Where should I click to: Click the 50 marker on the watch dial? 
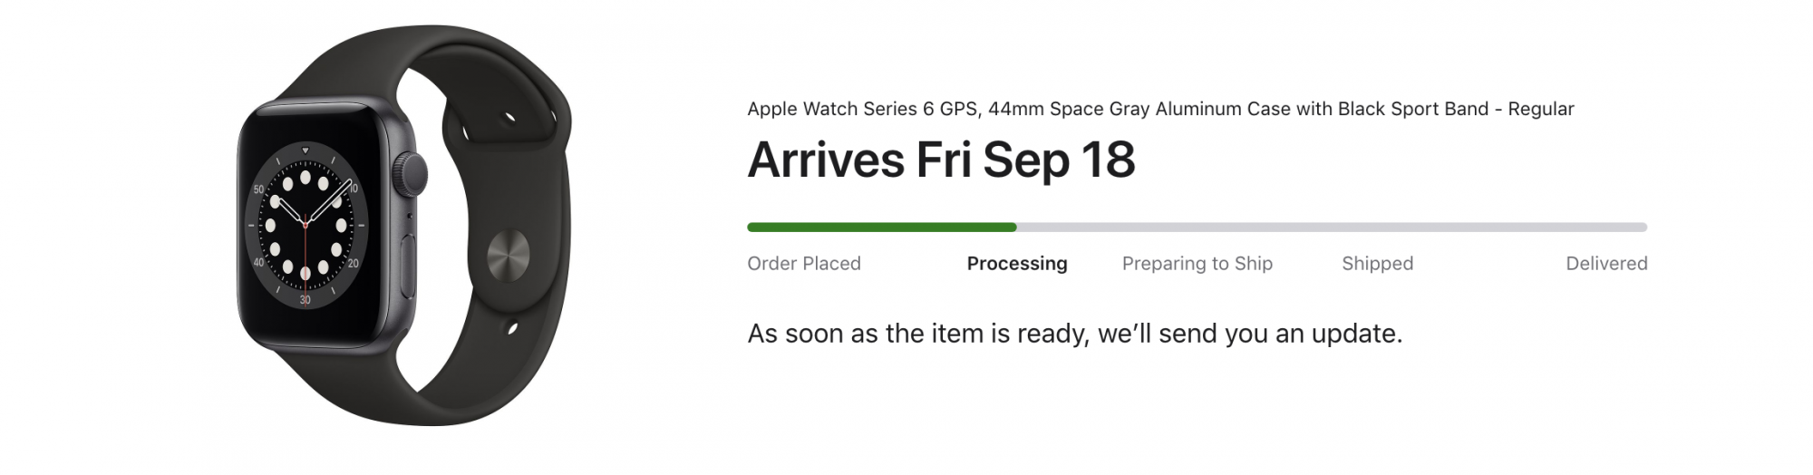point(258,189)
